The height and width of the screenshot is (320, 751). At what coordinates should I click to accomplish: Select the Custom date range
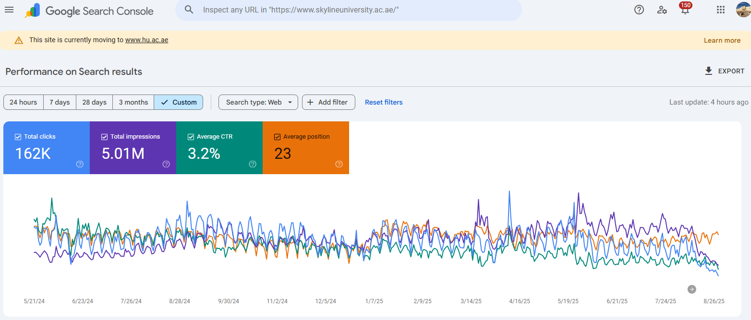(x=179, y=102)
